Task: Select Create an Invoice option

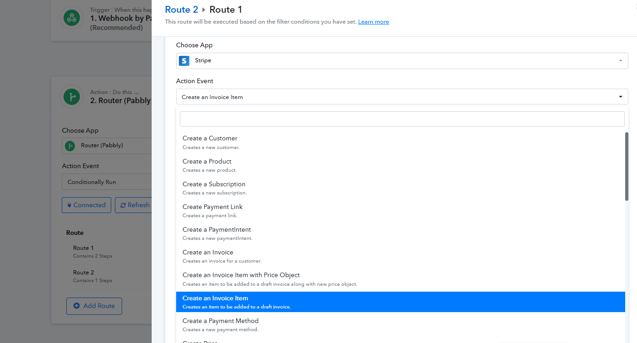Action: pyautogui.click(x=208, y=256)
